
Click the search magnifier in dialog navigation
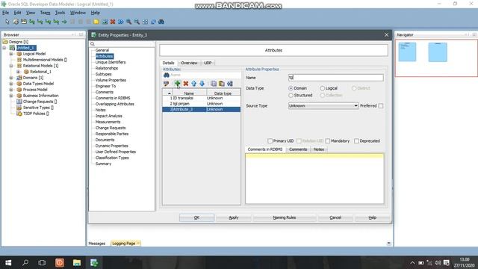[x=93, y=44]
